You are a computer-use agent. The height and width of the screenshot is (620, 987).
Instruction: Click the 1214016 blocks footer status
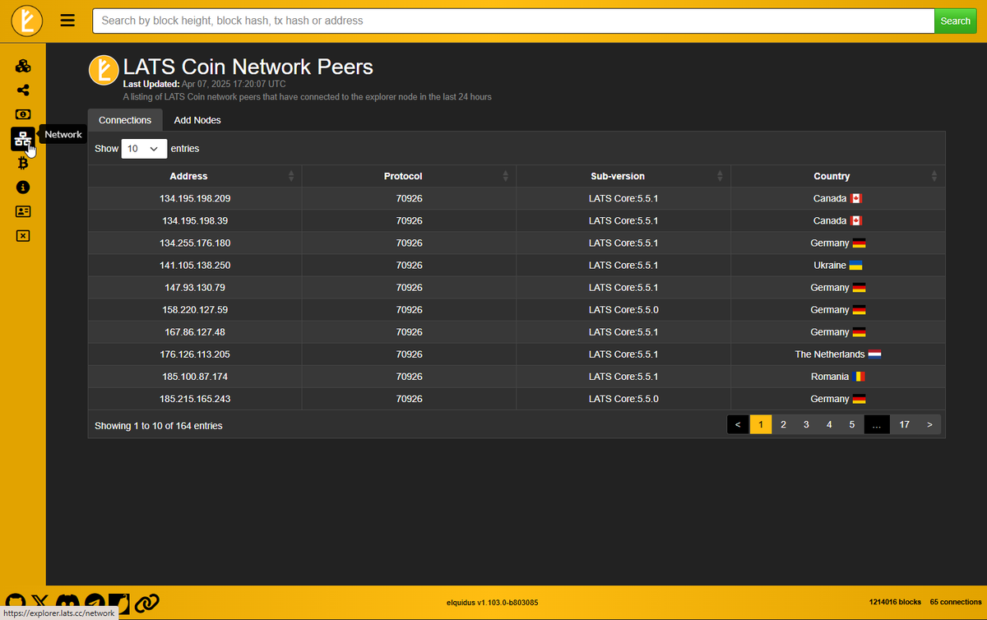tap(895, 602)
